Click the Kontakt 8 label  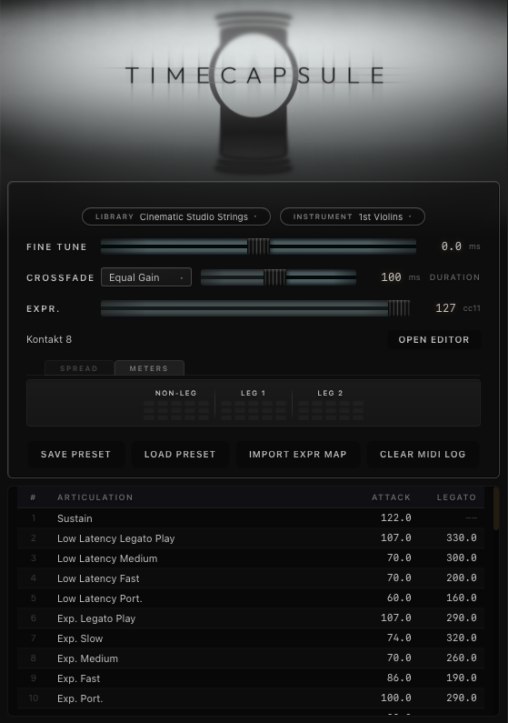[49, 339]
